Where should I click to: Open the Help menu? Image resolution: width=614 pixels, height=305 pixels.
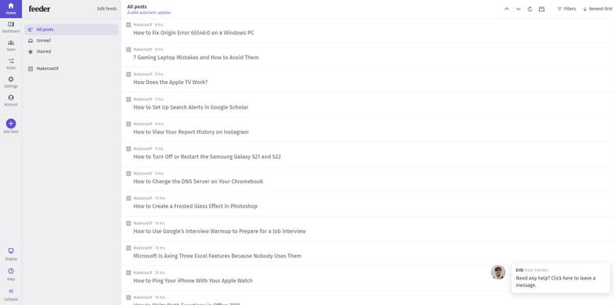coord(11,274)
